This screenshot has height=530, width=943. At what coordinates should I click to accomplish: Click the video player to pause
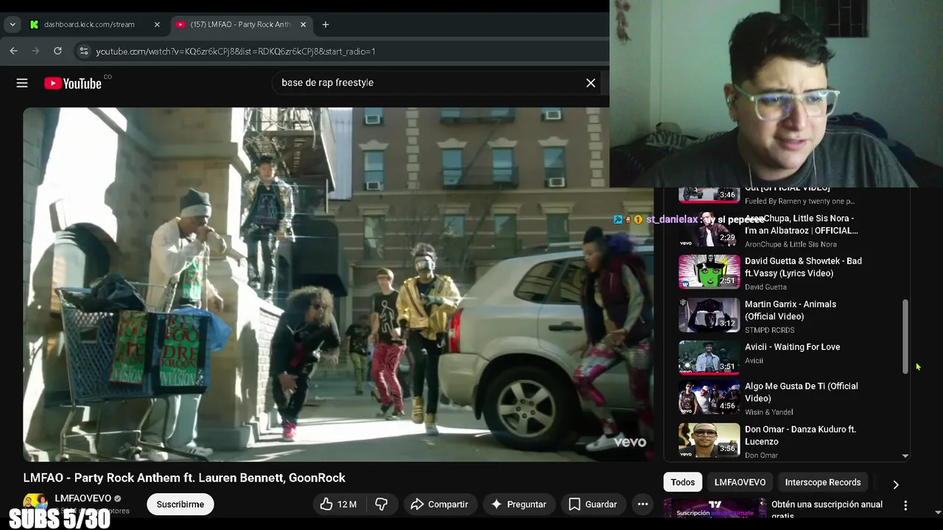click(337, 284)
